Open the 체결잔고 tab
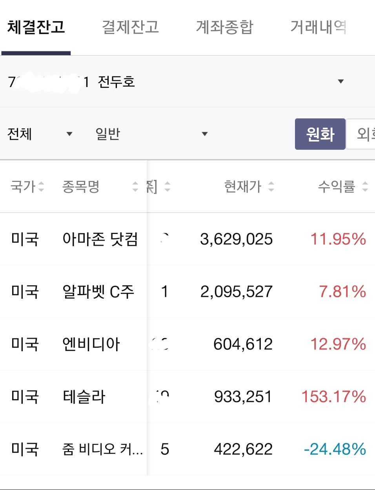 click(x=36, y=27)
